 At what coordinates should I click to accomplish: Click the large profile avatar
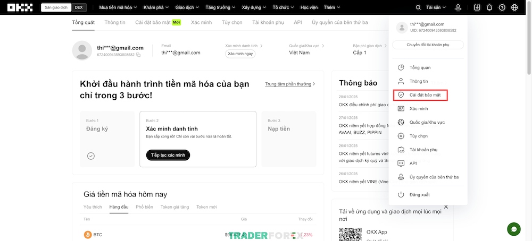point(82,51)
